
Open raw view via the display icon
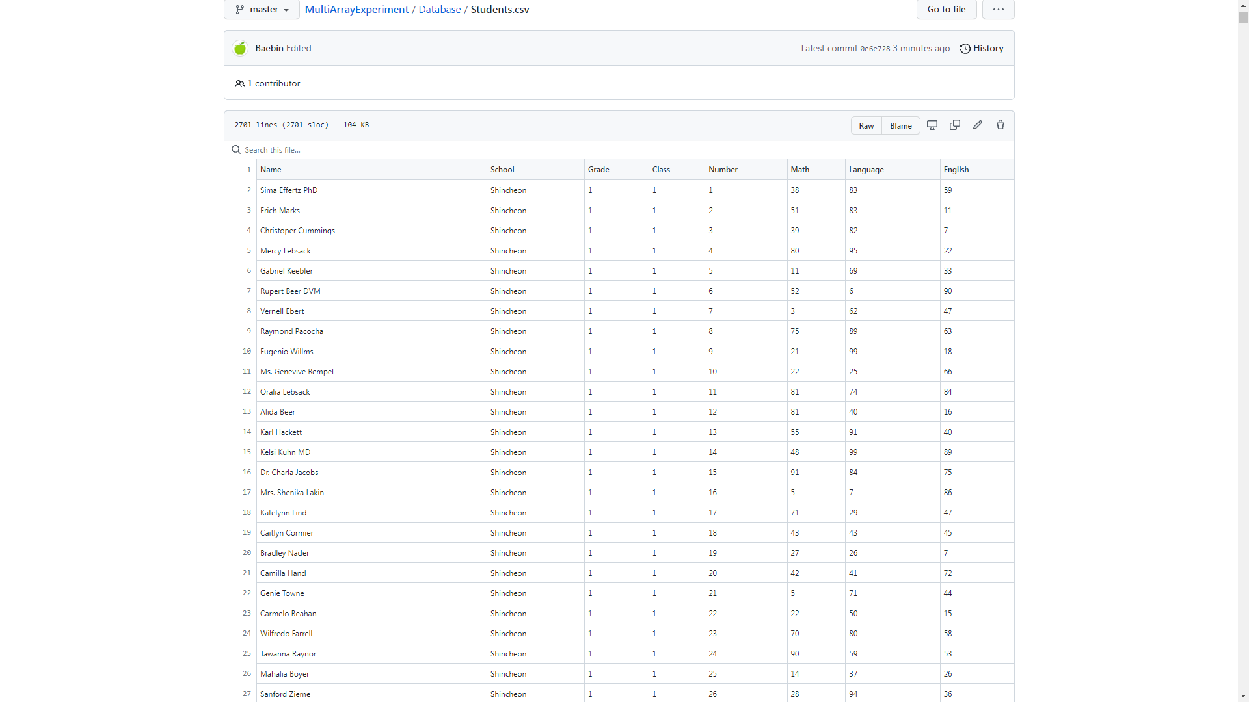pyautogui.click(x=932, y=125)
